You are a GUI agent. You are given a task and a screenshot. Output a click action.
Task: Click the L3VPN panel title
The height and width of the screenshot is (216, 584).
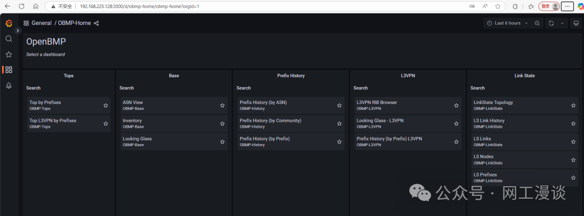(x=408, y=76)
